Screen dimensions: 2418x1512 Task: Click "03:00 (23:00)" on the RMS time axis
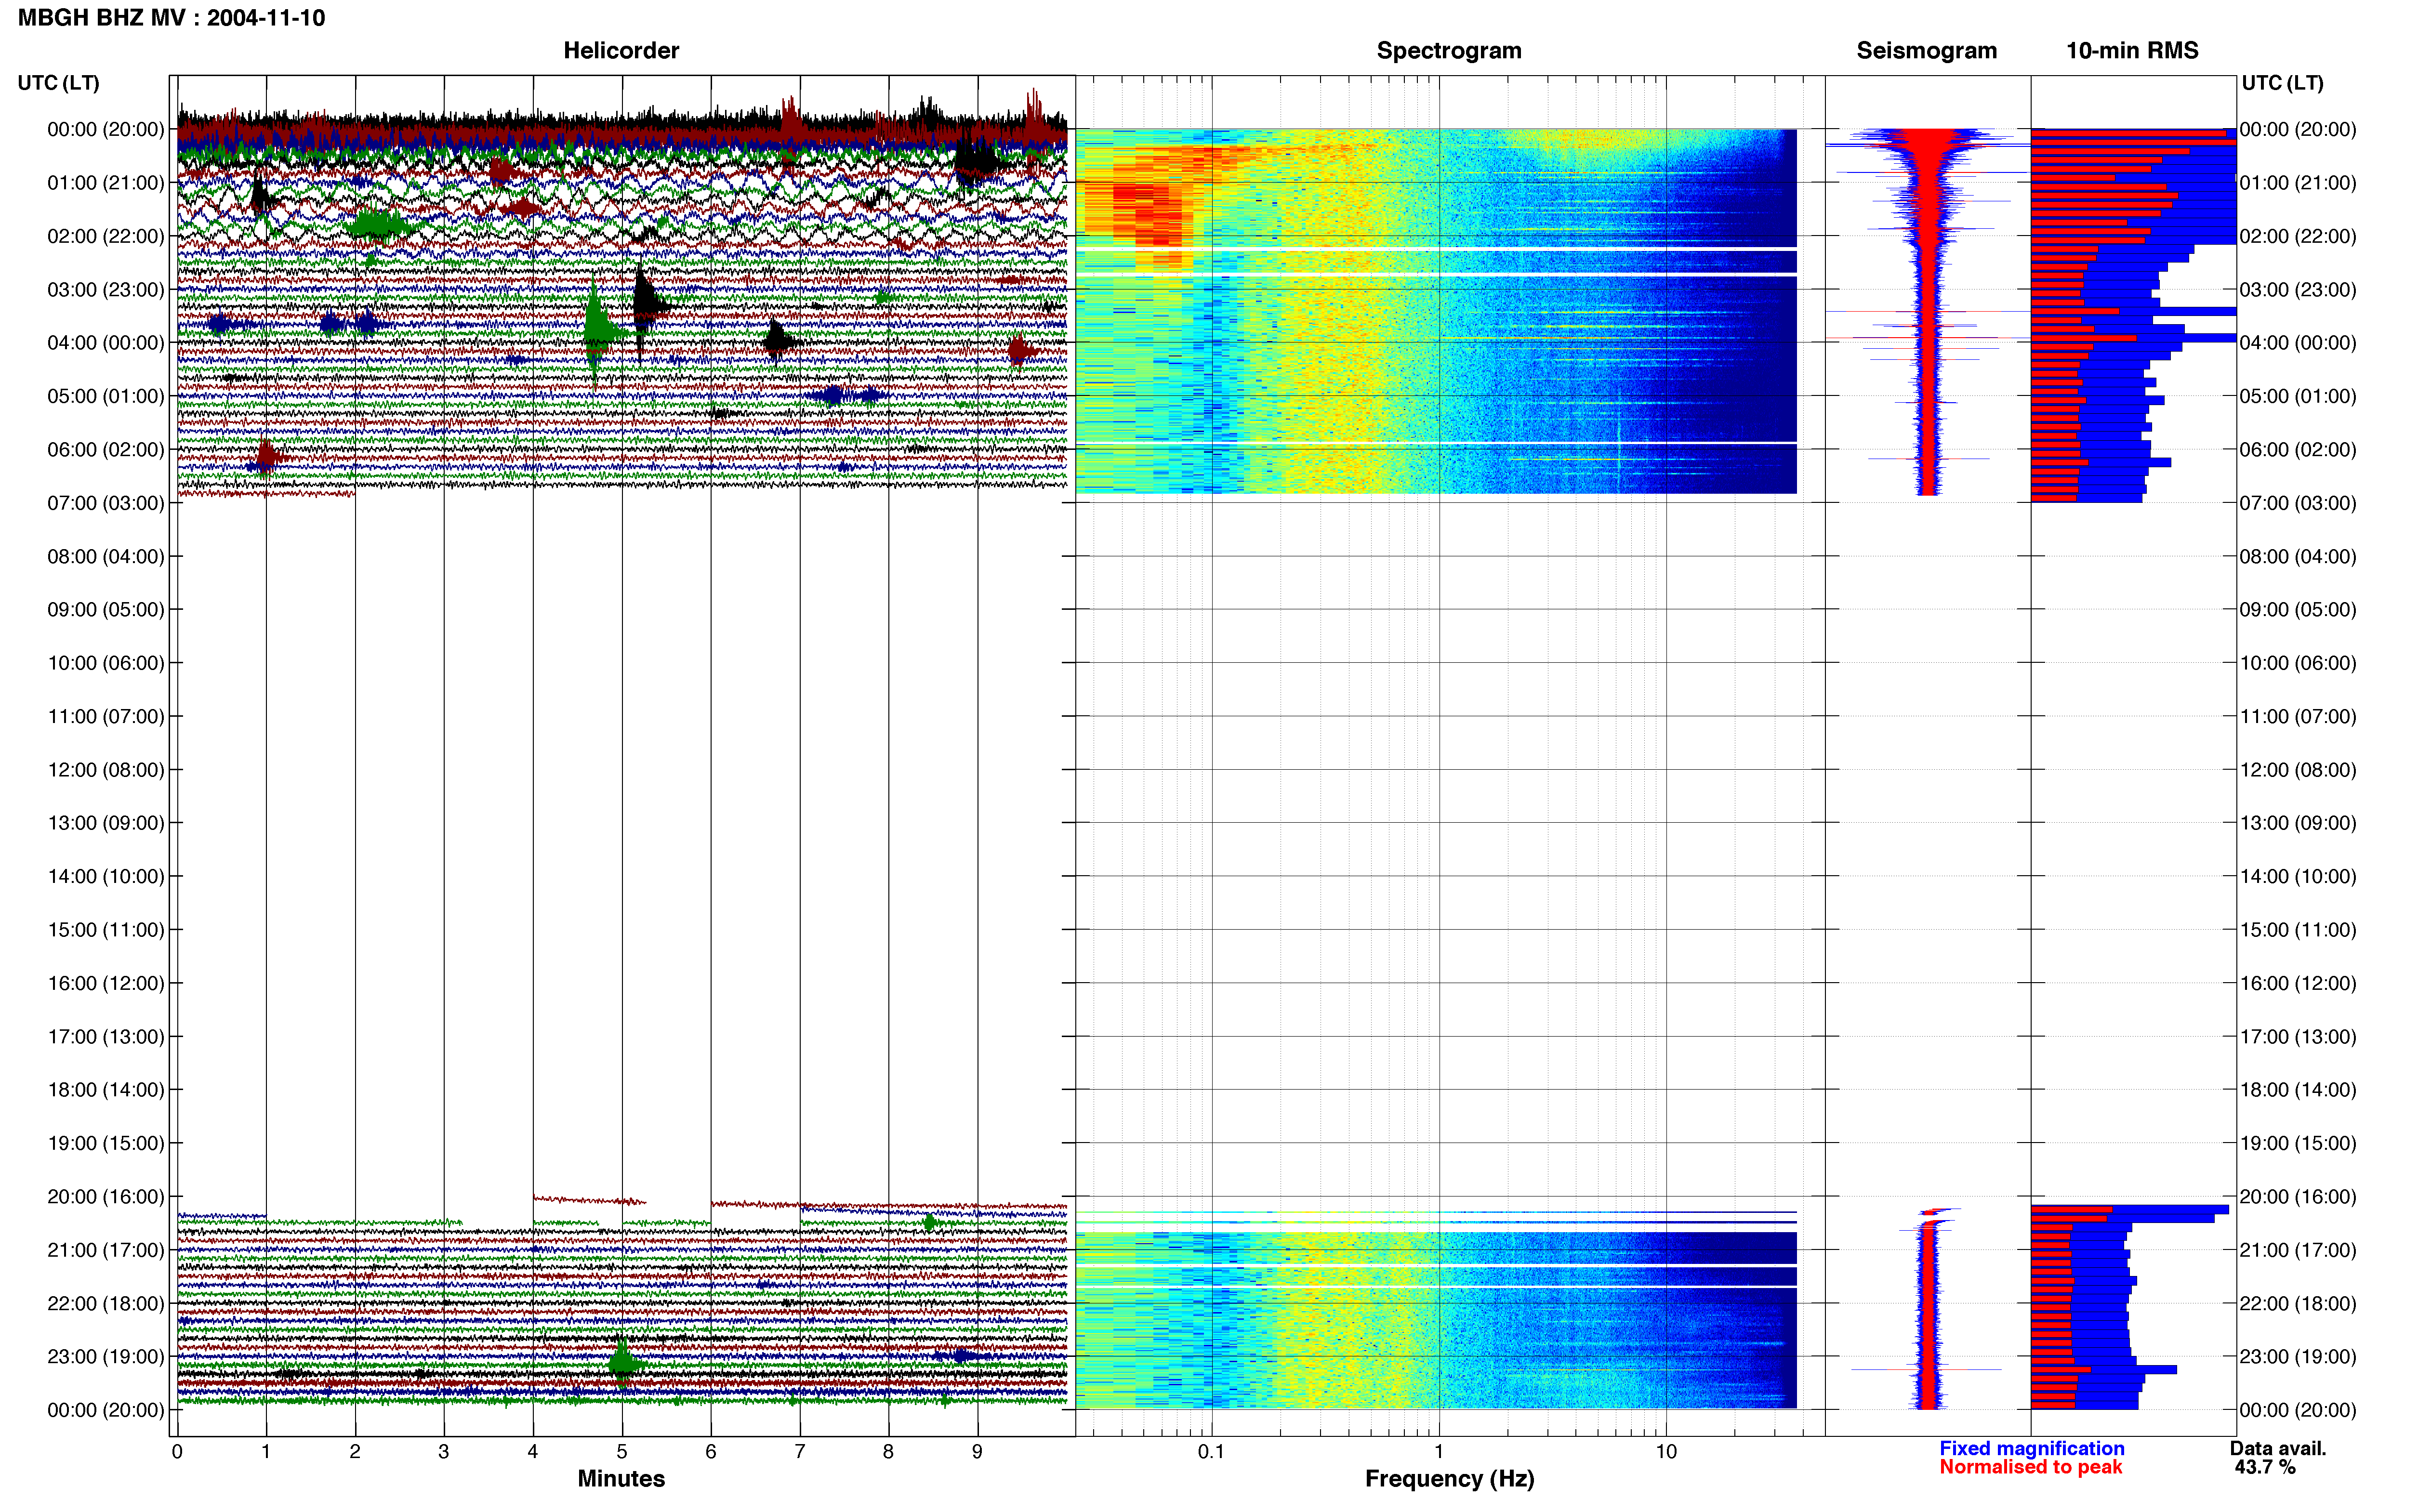click(2298, 290)
